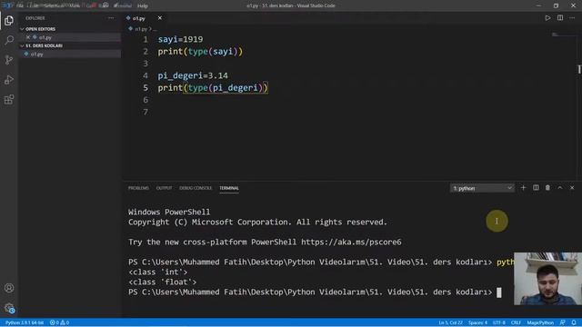Switch to the PROBLEMS panel tab
The width and height of the screenshot is (582, 327).
pos(138,188)
